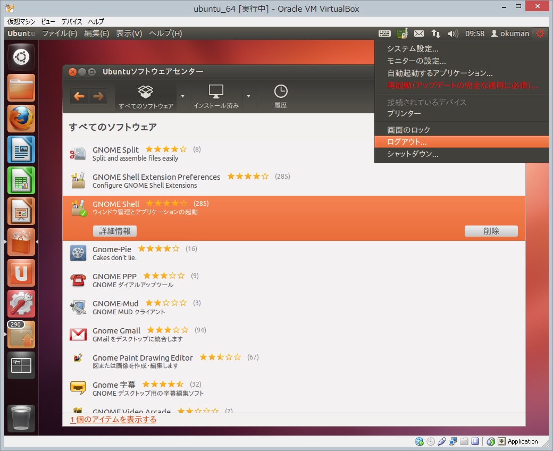Screen dimensions: 553x451
Task: Show All Software in the toolbar
Action: click(x=146, y=97)
